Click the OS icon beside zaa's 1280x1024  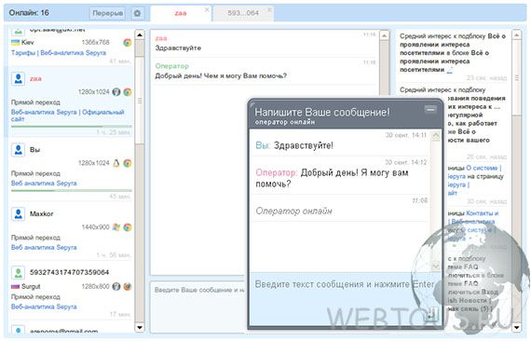[x=116, y=91]
